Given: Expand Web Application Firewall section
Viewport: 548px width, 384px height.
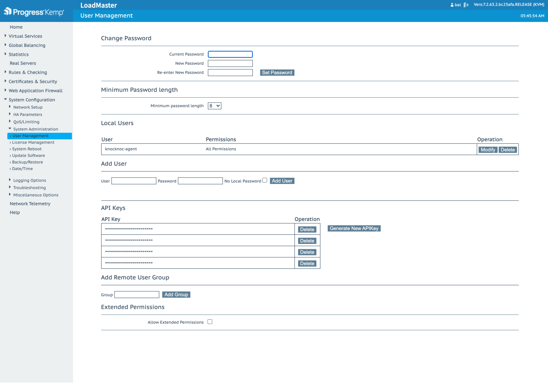Looking at the screenshot, I should [x=36, y=91].
